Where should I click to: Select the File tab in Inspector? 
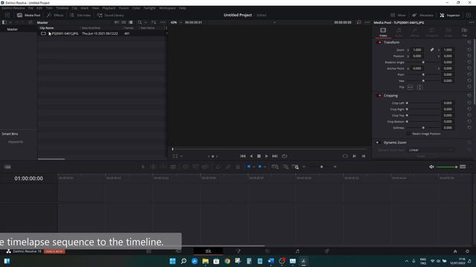tap(464, 32)
